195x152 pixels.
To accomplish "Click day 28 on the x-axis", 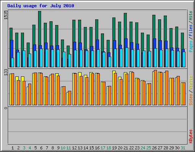I will click(x=166, y=148).
